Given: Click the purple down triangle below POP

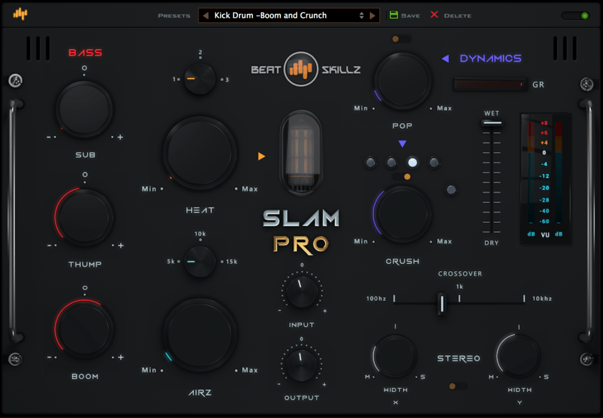Looking at the screenshot, I should pyautogui.click(x=402, y=144).
